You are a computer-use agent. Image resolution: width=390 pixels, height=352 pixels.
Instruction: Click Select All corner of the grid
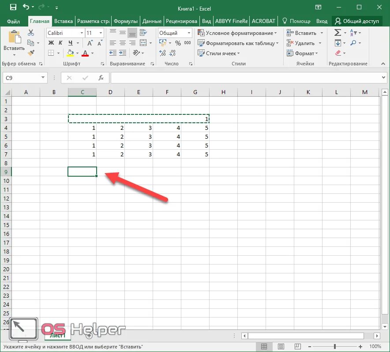coord(7,92)
